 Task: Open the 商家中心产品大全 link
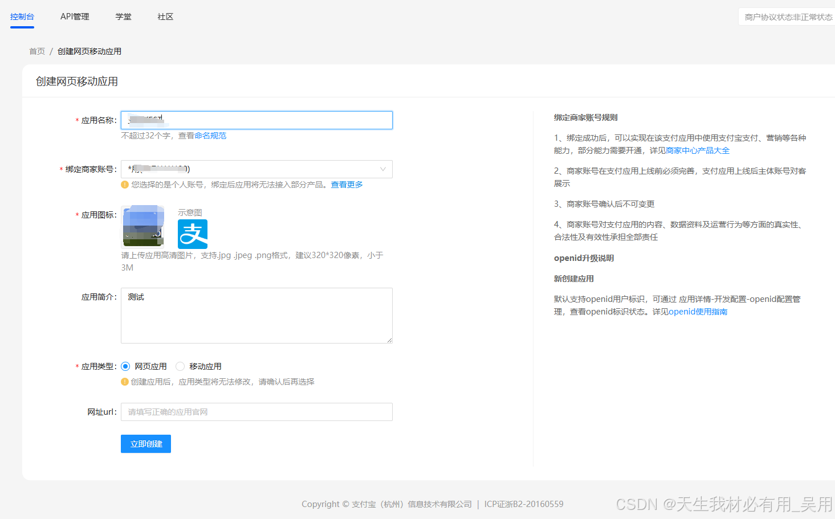(698, 150)
